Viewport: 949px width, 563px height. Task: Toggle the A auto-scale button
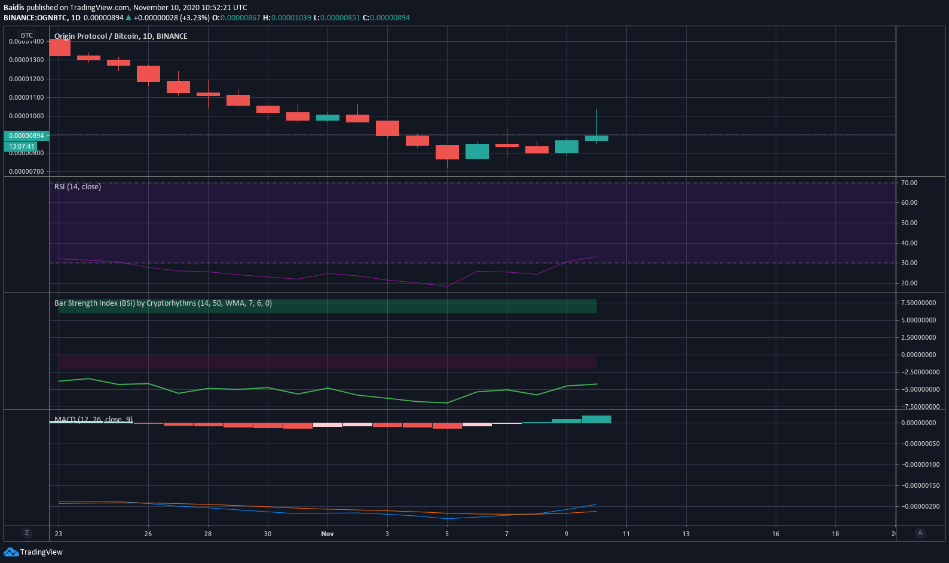click(x=920, y=533)
